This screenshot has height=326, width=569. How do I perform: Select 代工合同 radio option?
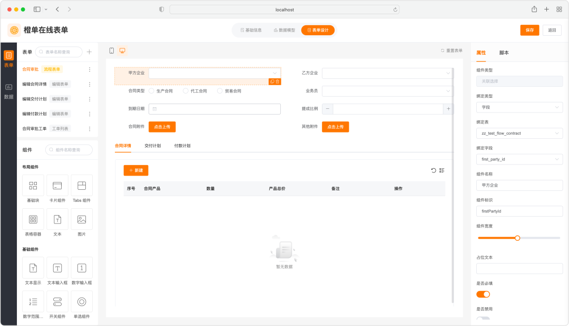click(x=195, y=91)
